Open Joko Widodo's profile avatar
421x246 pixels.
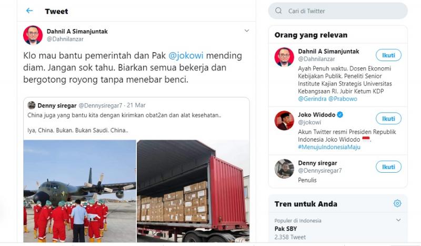tap(284, 121)
